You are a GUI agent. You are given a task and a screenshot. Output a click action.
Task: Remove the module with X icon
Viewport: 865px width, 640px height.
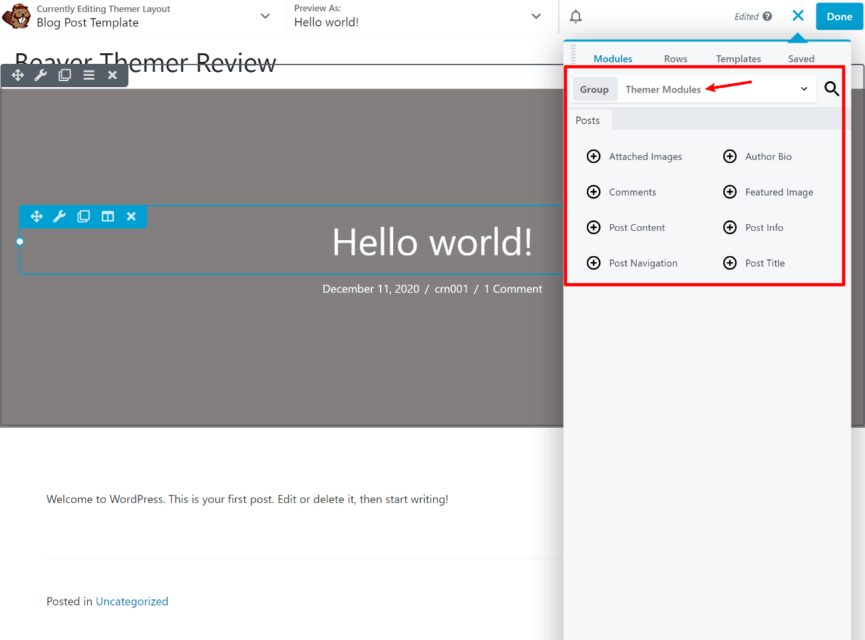point(131,216)
